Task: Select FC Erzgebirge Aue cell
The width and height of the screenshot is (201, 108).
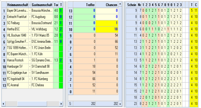Action: [17, 73]
